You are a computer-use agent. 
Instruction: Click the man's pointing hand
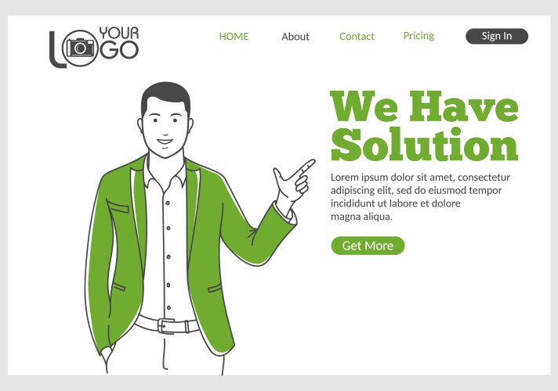[x=294, y=181]
